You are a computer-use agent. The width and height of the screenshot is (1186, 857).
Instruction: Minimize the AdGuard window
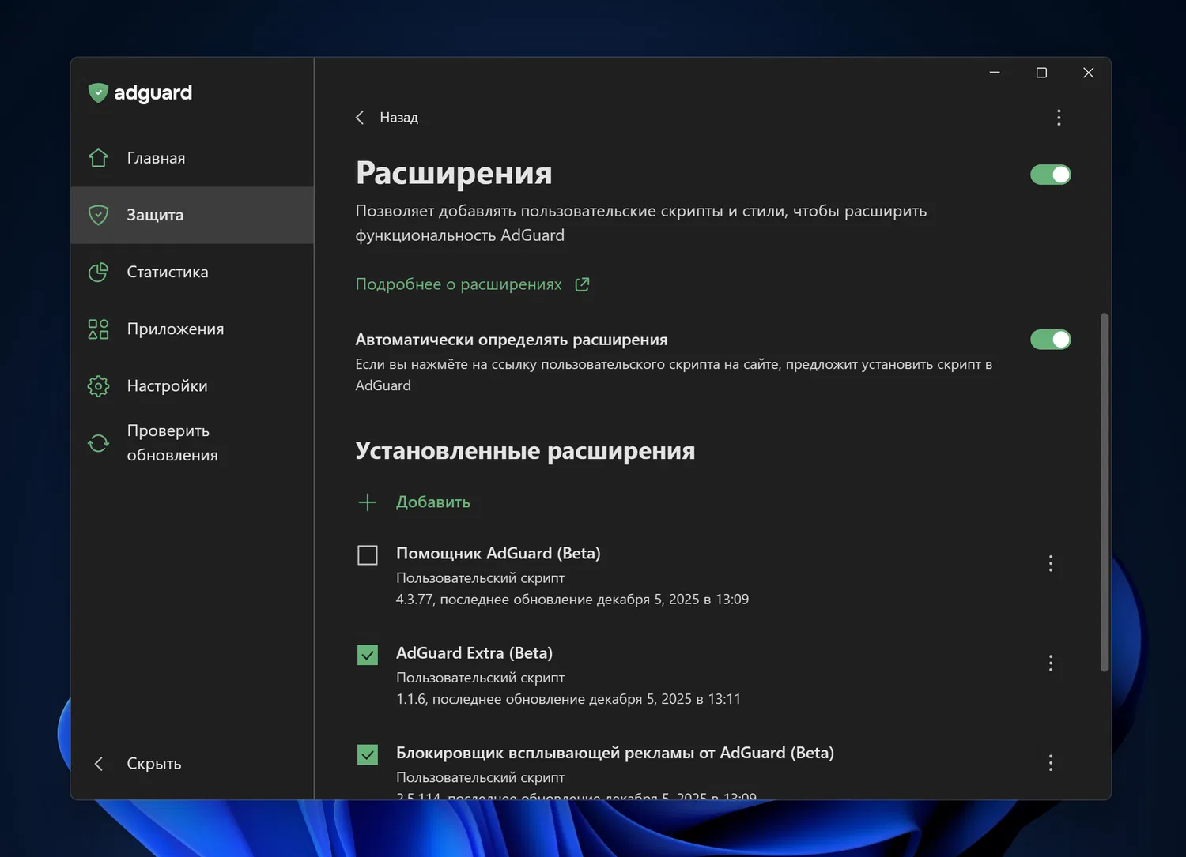tap(995, 73)
